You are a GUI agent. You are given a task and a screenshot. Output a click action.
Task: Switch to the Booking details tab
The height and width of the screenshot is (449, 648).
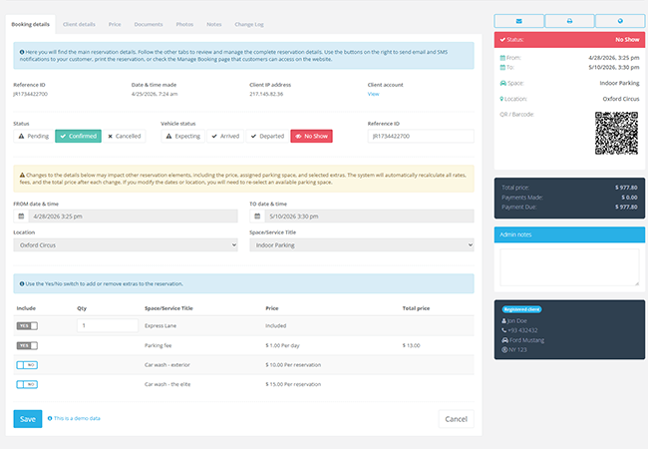30,24
